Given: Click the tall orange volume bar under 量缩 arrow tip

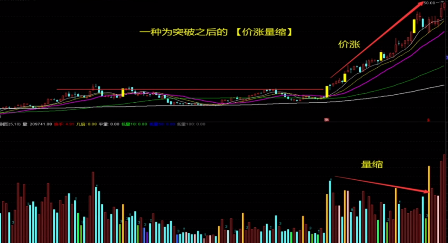Looking at the screenshot, I should [429, 204].
